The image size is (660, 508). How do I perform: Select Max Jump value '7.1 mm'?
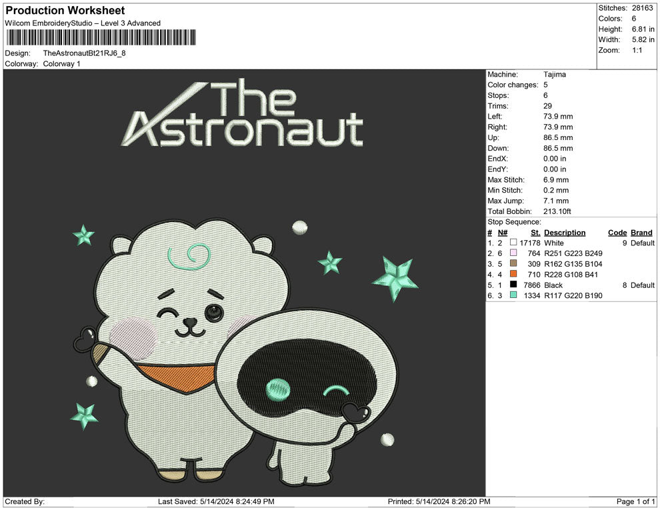pyautogui.click(x=555, y=201)
